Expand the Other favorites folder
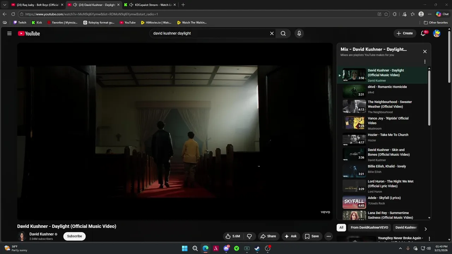The image size is (452, 254). [x=436, y=23]
